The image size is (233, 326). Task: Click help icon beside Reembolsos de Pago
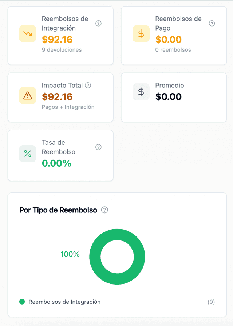tap(212, 24)
